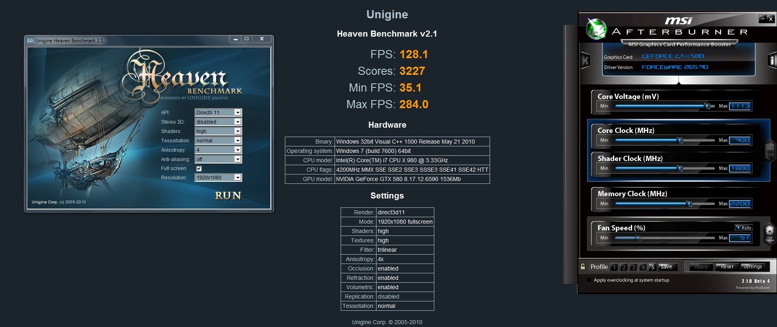Screen dimensions: 777x327
Task: Click RUN to start Heaven Benchmark
Action: point(228,196)
